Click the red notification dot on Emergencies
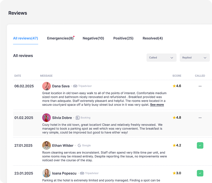The height and width of the screenshot is (183, 212). point(74,36)
